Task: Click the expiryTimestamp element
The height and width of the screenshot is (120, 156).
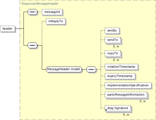Action: [120, 76]
